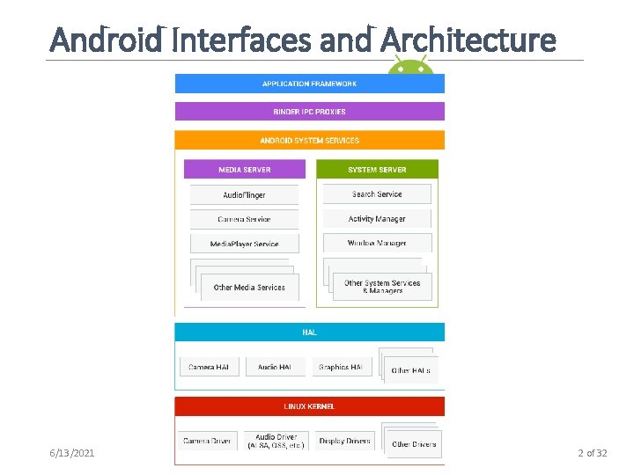
Task: Select the Audio HAL box
Action: (276, 367)
